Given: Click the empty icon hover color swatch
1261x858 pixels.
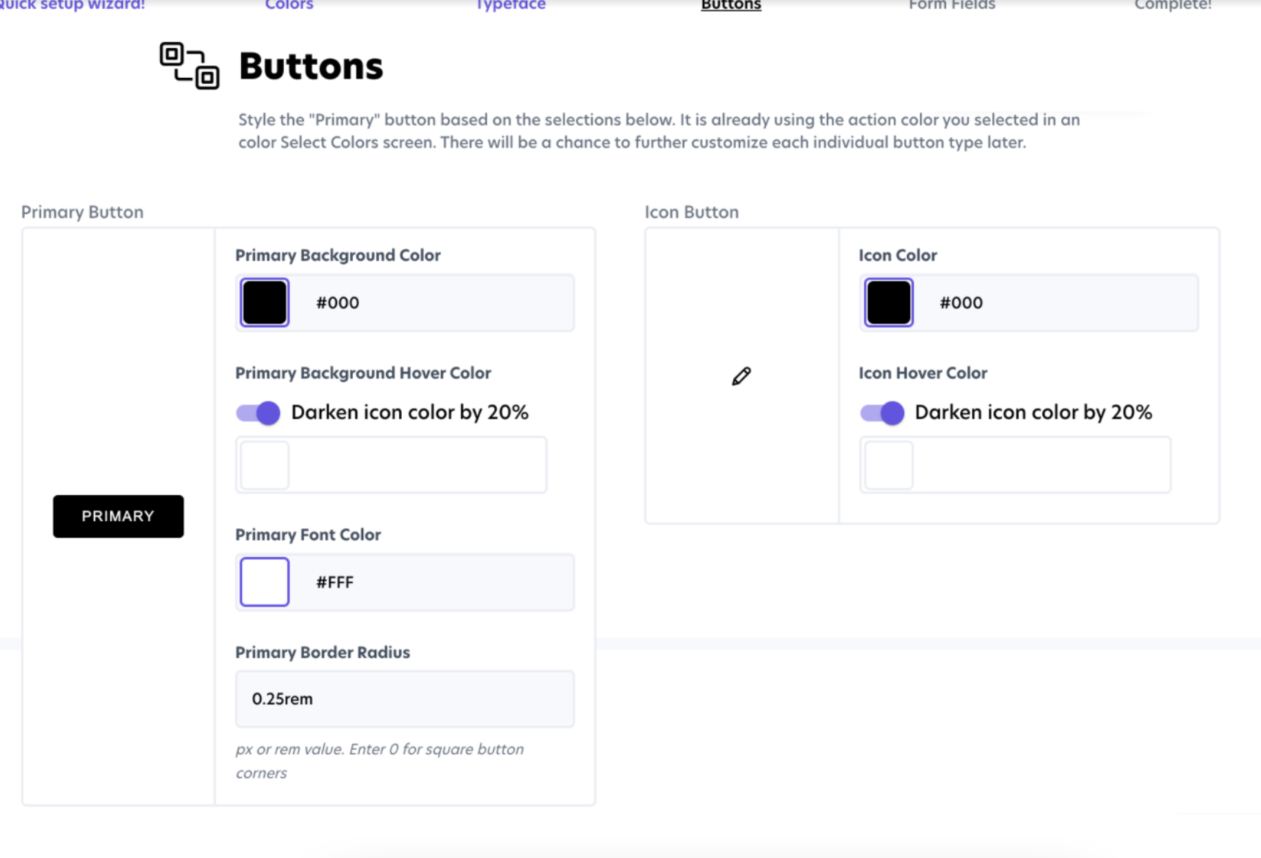Looking at the screenshot, I should coord(889,465).
